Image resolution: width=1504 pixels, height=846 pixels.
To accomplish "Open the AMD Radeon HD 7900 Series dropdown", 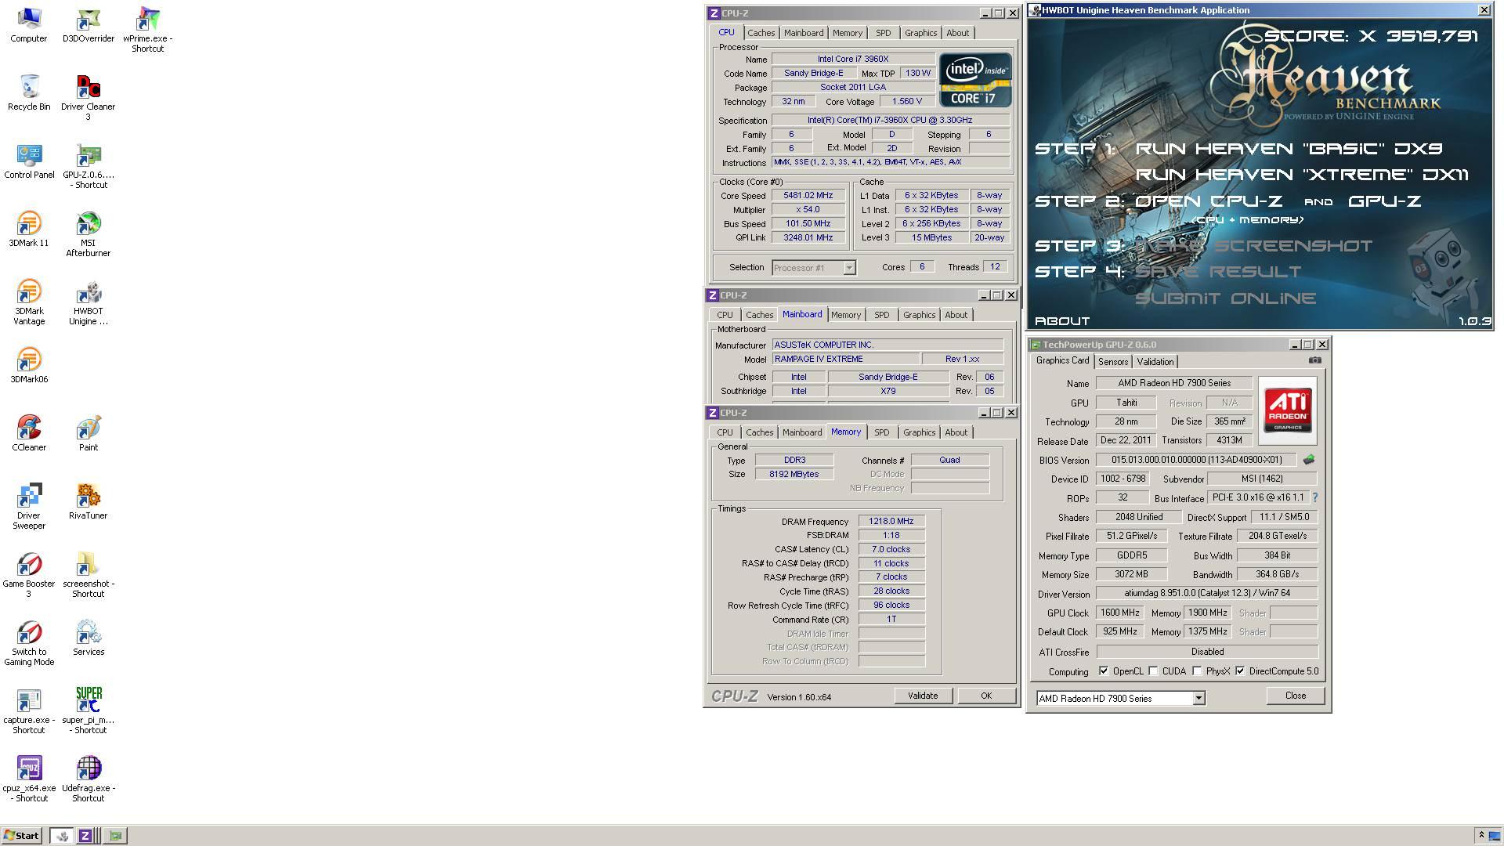I will tap(1198, 699).
